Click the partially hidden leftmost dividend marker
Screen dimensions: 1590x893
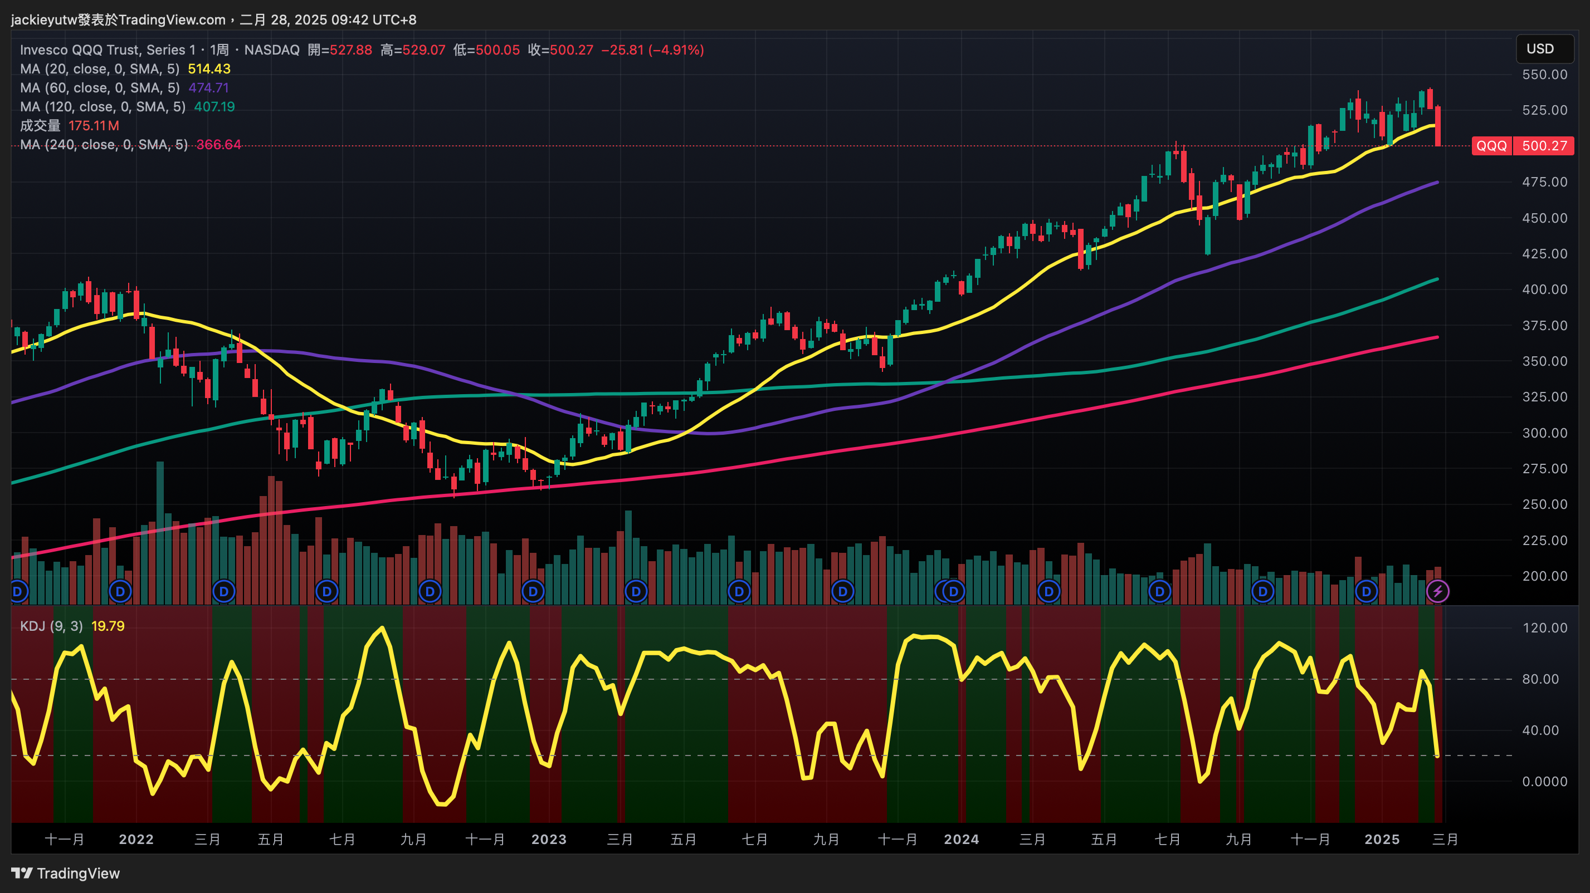pos(18,591)
